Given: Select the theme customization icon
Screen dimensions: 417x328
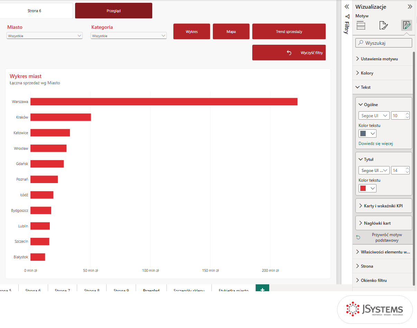Looking at the screenshot, I should coord(406,25).
